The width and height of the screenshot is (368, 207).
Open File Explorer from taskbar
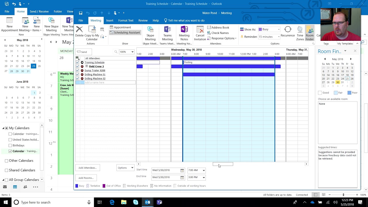[124, 202]
